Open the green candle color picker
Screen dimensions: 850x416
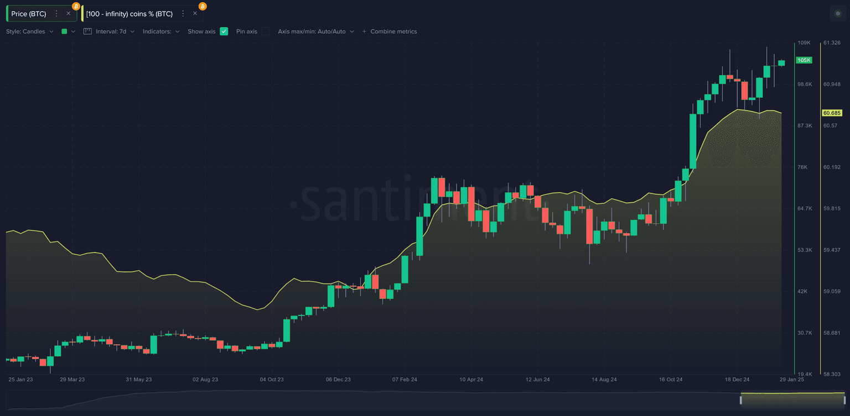(x=68, y=31)
